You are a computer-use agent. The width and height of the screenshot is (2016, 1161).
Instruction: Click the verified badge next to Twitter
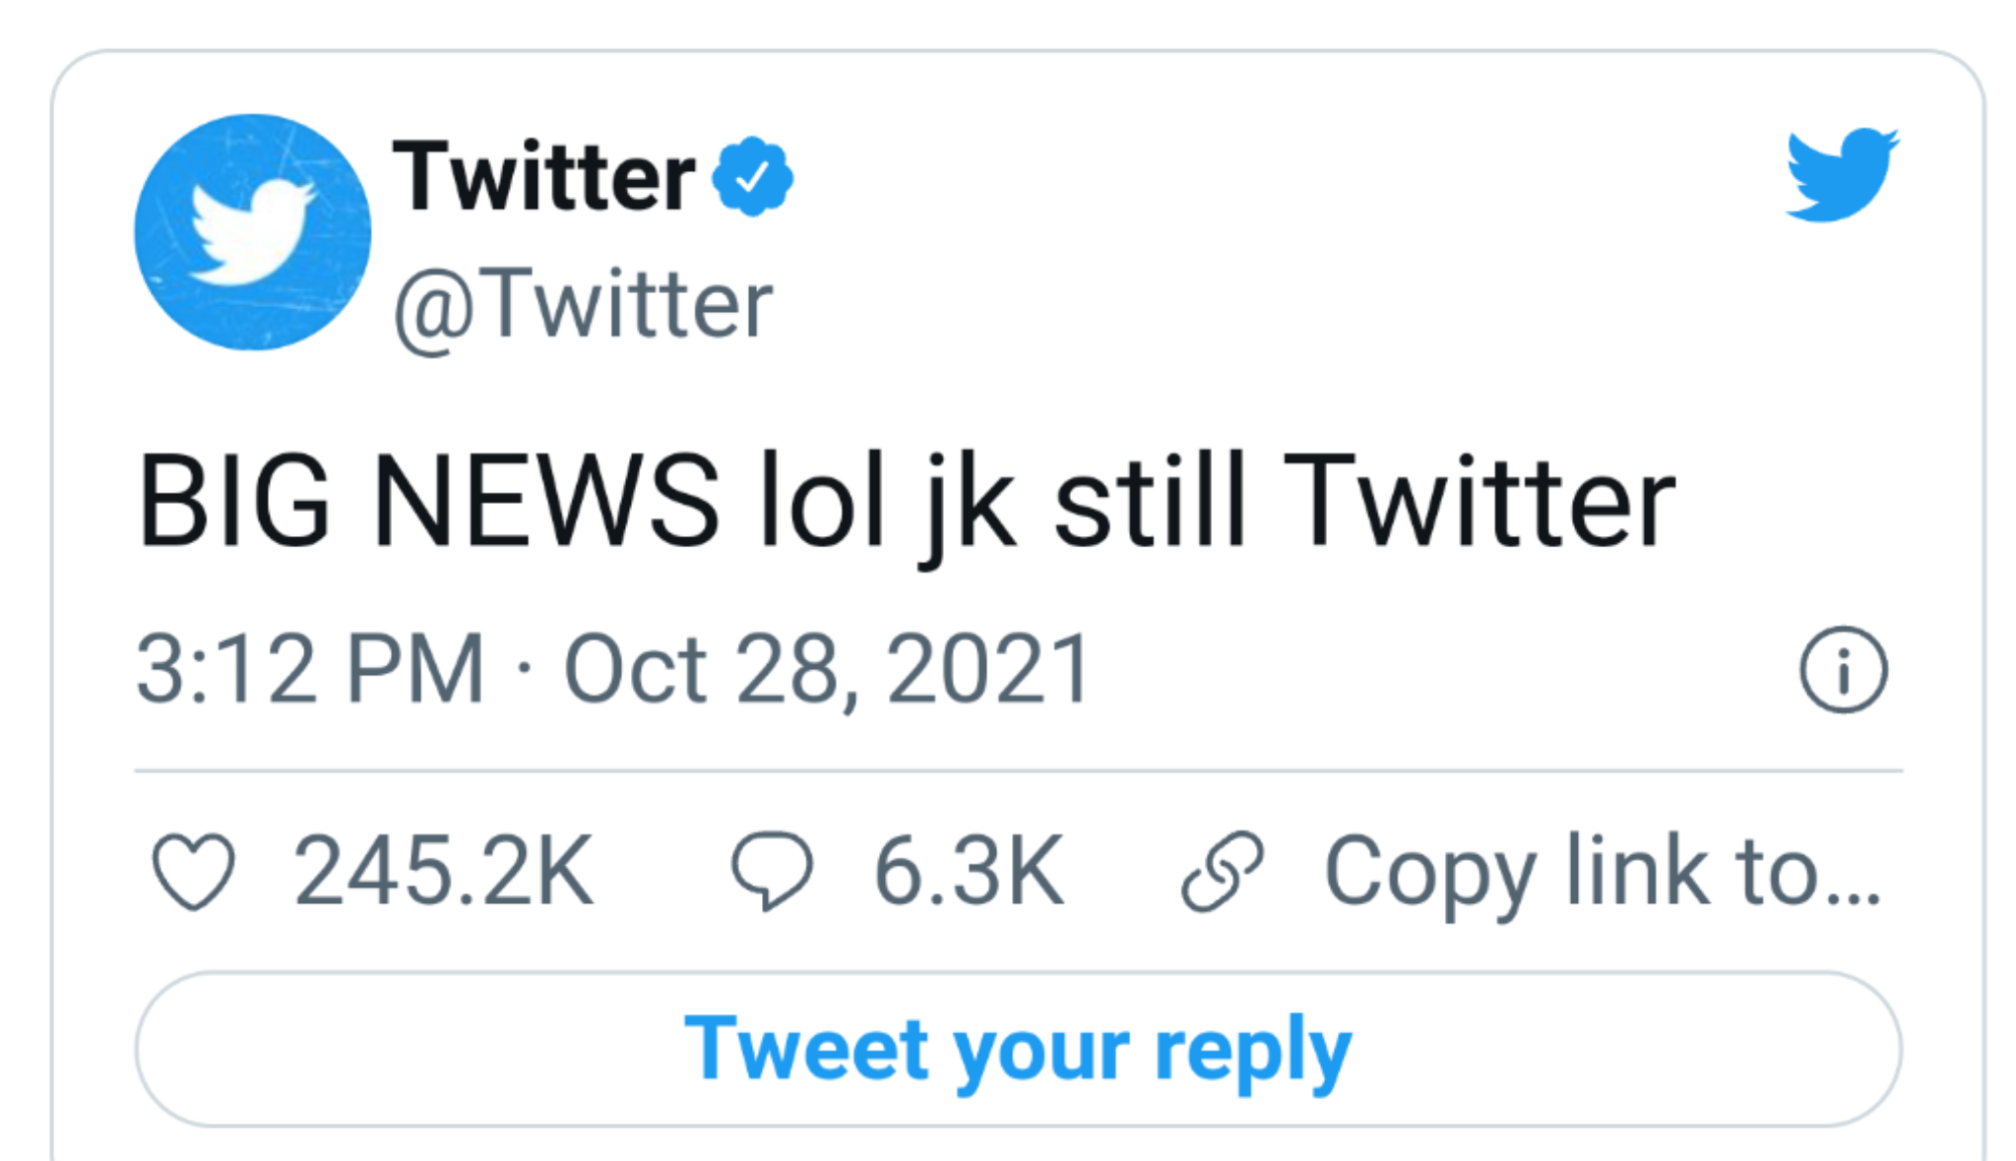point(753,176)
